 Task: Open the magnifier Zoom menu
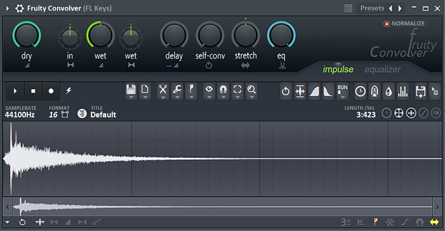click(x=251, y=89)
